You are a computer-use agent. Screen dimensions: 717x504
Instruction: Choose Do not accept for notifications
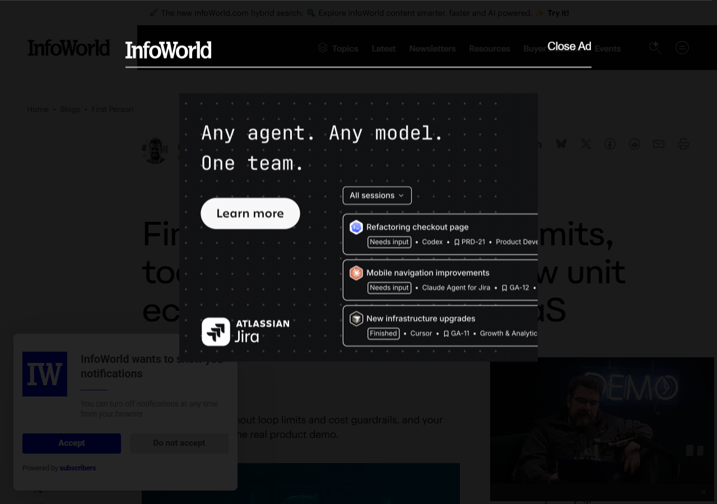pyautogui.click(x=179, y=443)
